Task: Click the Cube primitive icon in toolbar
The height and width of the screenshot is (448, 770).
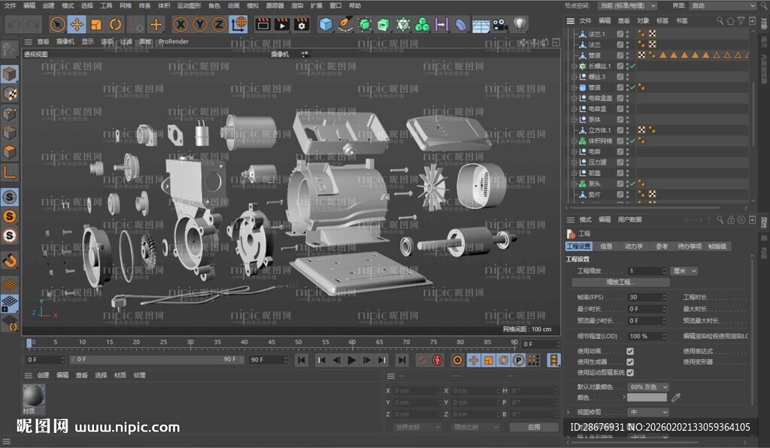Action: click(x=326, y=24)
